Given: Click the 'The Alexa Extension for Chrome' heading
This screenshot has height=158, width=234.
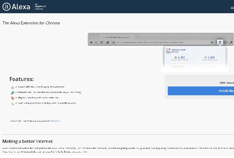Looking at the screenshot, I should [31, 23].
